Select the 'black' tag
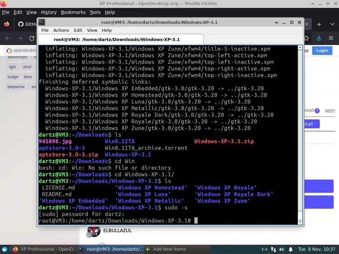This screenshot has width=339, height=254. (x=28, y=77)
